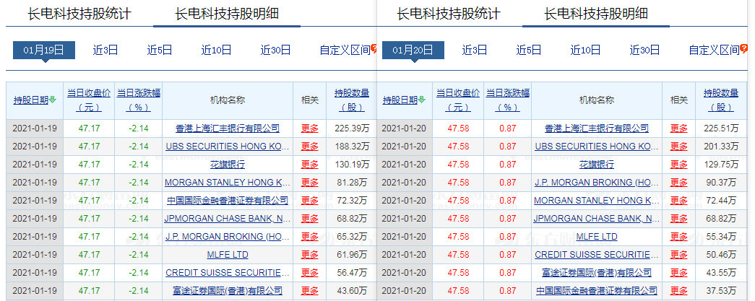Open MORGAN STANLEY HONG K... link in 01-19 table
This screenshot has width=755, height=301.
[x=228, y=182]
